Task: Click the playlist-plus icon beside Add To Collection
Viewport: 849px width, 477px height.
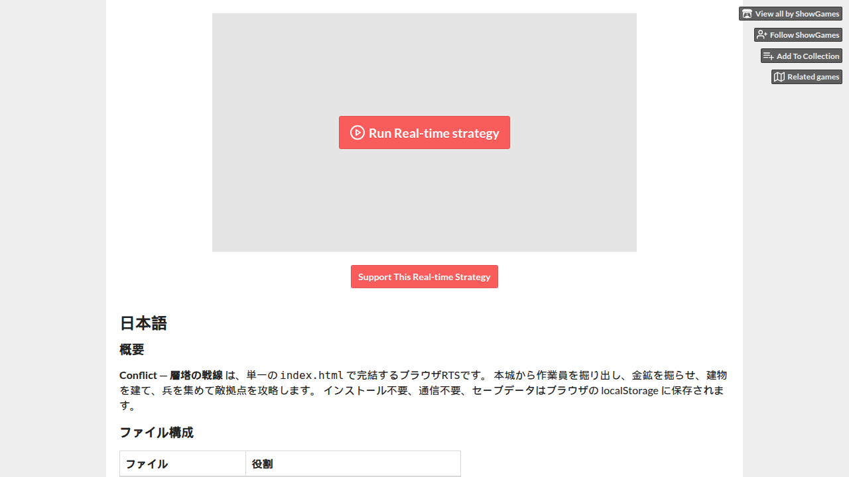Action: (x=769, y=56)
